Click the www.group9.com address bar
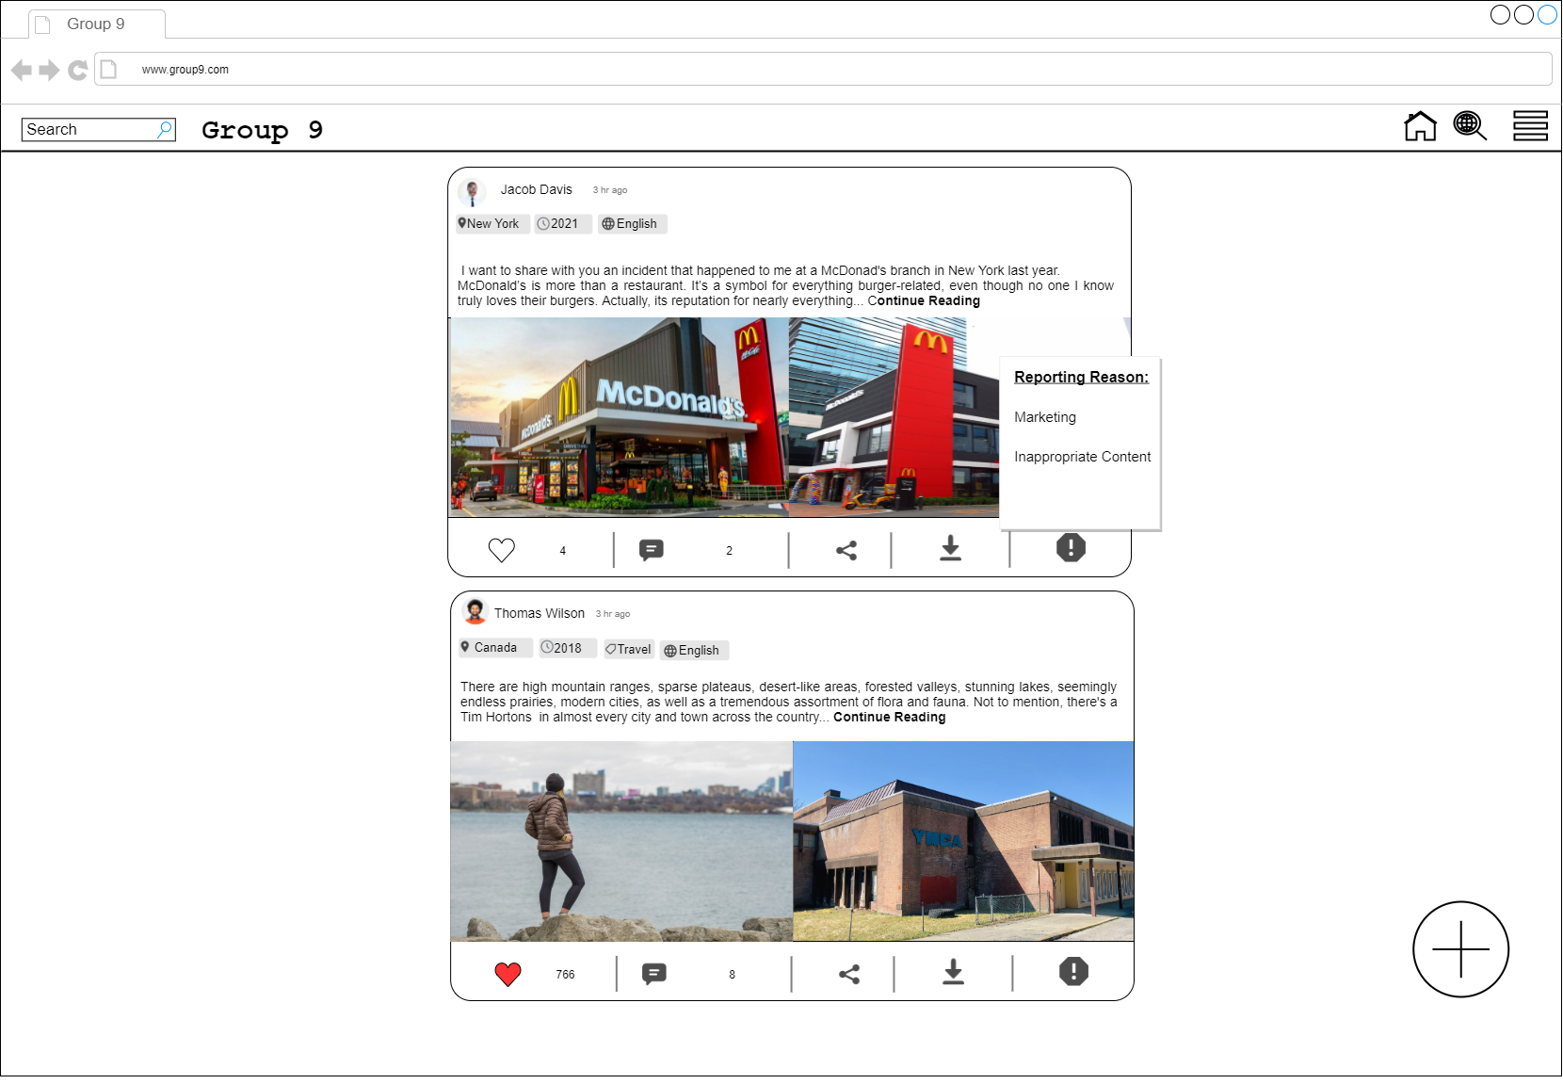This screenshot has height=1084, width=1563. (823, 69)
